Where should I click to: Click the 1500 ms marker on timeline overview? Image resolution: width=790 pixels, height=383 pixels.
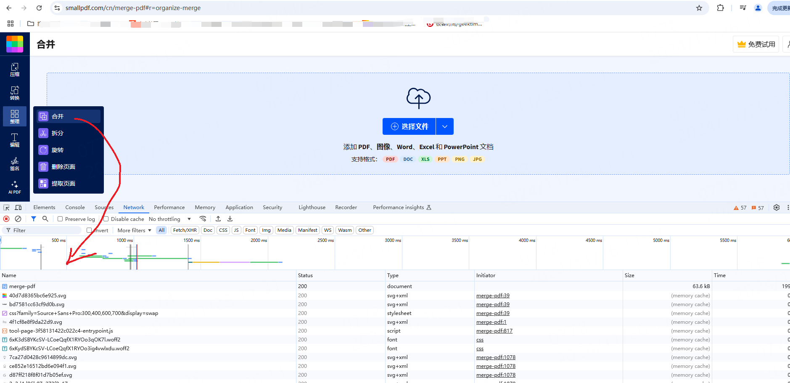tap(191, 240)
